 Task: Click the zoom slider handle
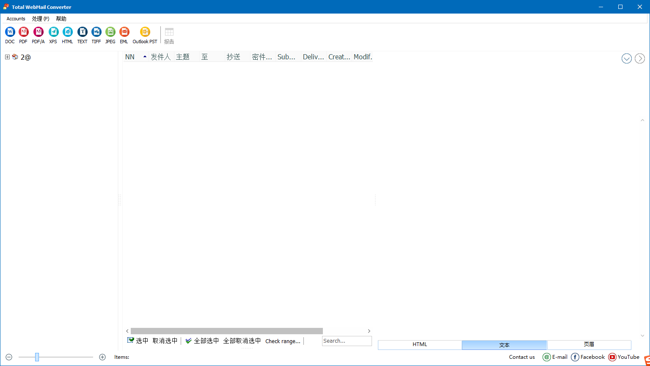pyautogui.click(x=37, y=357)
